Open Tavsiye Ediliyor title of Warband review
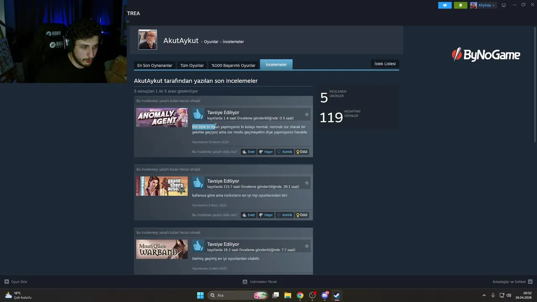This screenshot has height=302, width=537. [x=223, y=244]
